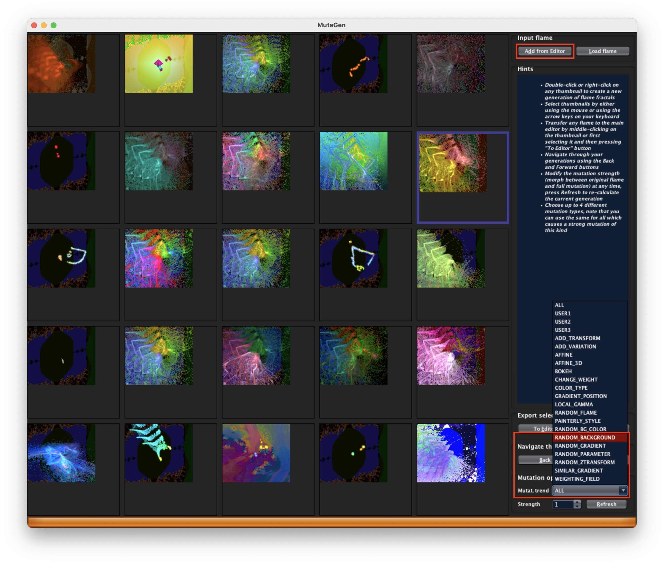Click the Load flame button

click(603, 51)
